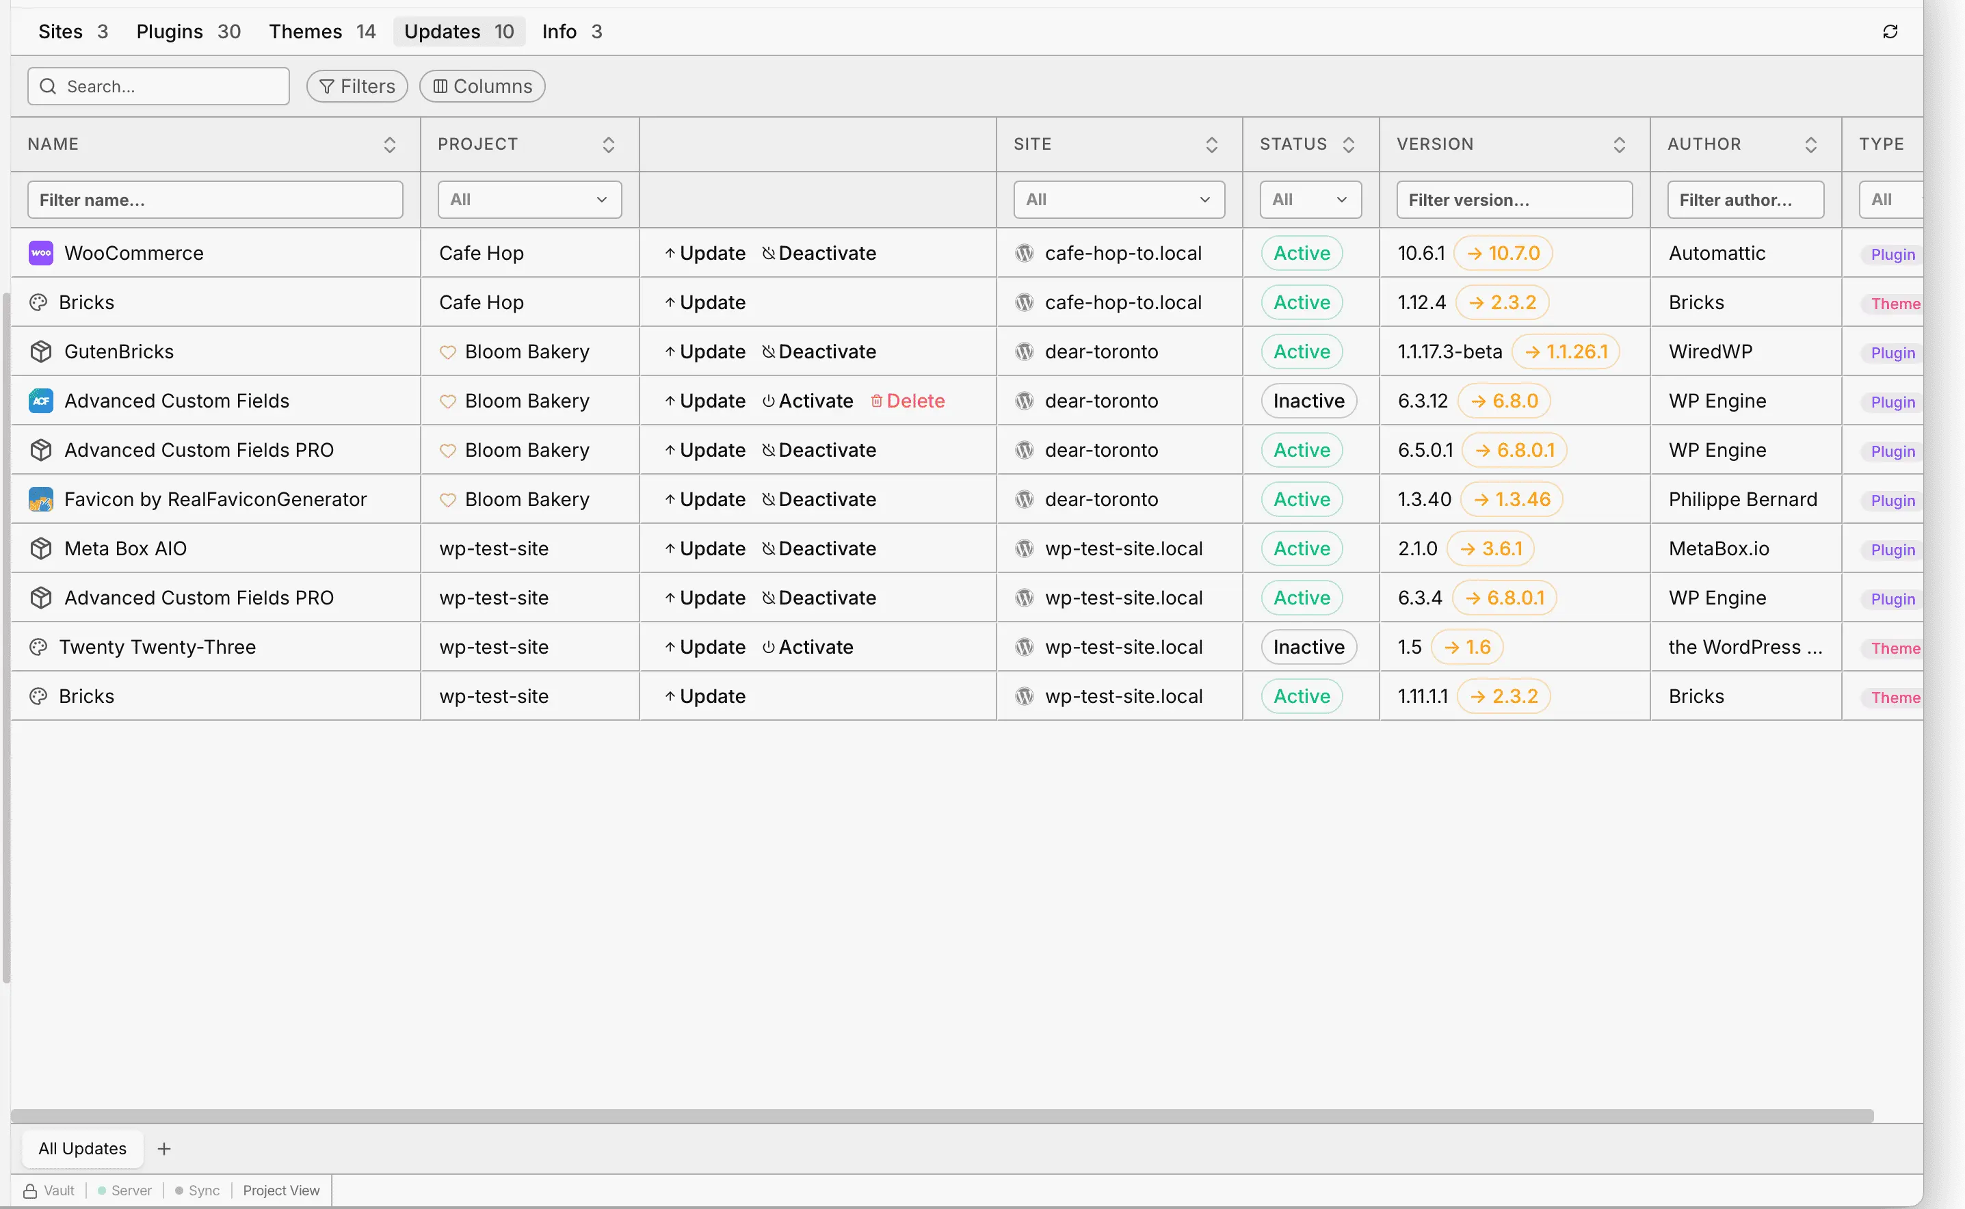Click the 10.7.0 version badge for WooCommerce
The height and width of the screenshot is (1209, 1965).
(x=1503, y=254)
